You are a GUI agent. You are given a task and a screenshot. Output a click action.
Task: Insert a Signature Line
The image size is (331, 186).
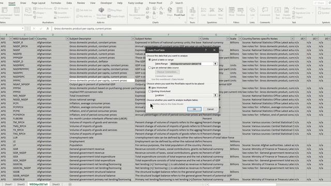pos(303,13)
